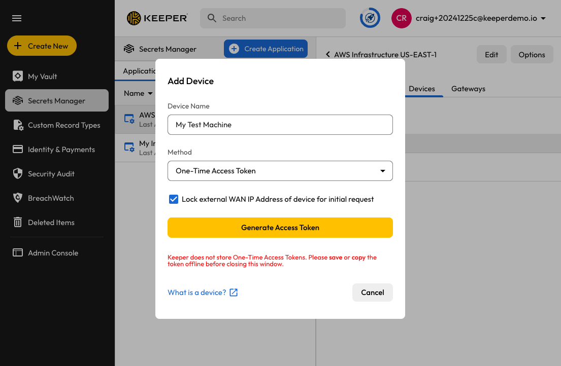Image resolution: width=561 pixels, height=366 pixels.
Task: Click the Keeper logo
Action: [x=157, y=18]
